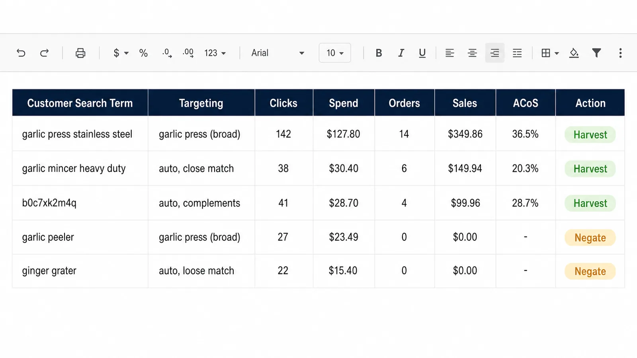Justify text alignment icon
Screen dimensions: 637x358
pyautogui.click(x=517, y=53)
